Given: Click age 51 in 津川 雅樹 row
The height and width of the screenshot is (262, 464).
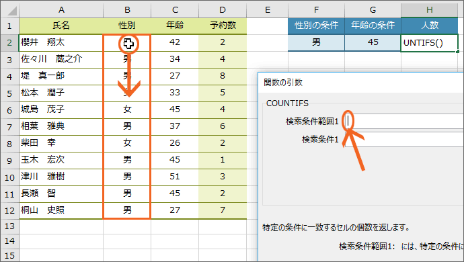Looking at the screenshot, I should click(175, 177).
